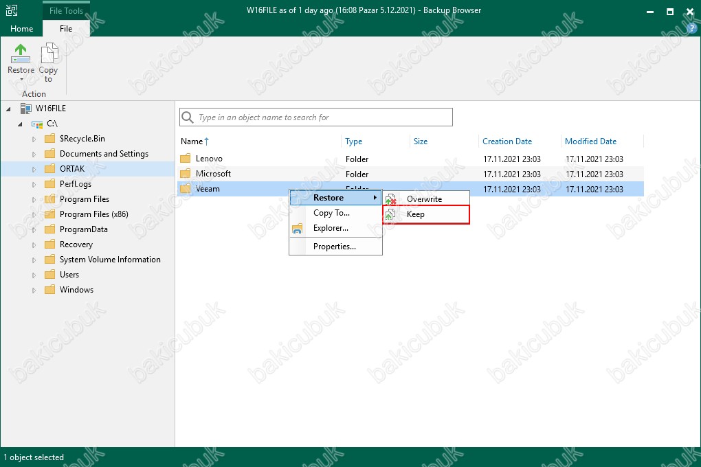This screenshot has width=701, height=467.
Task: Expand the ORTAK folder node
Action: point(34,170)
